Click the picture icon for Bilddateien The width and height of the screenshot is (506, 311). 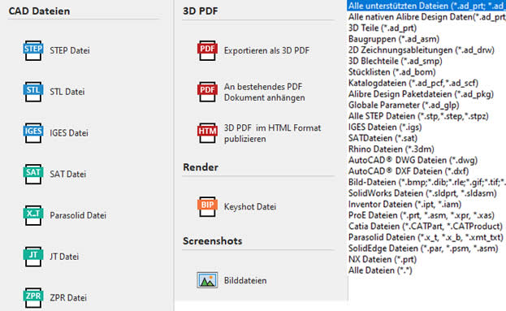[207, 280]
